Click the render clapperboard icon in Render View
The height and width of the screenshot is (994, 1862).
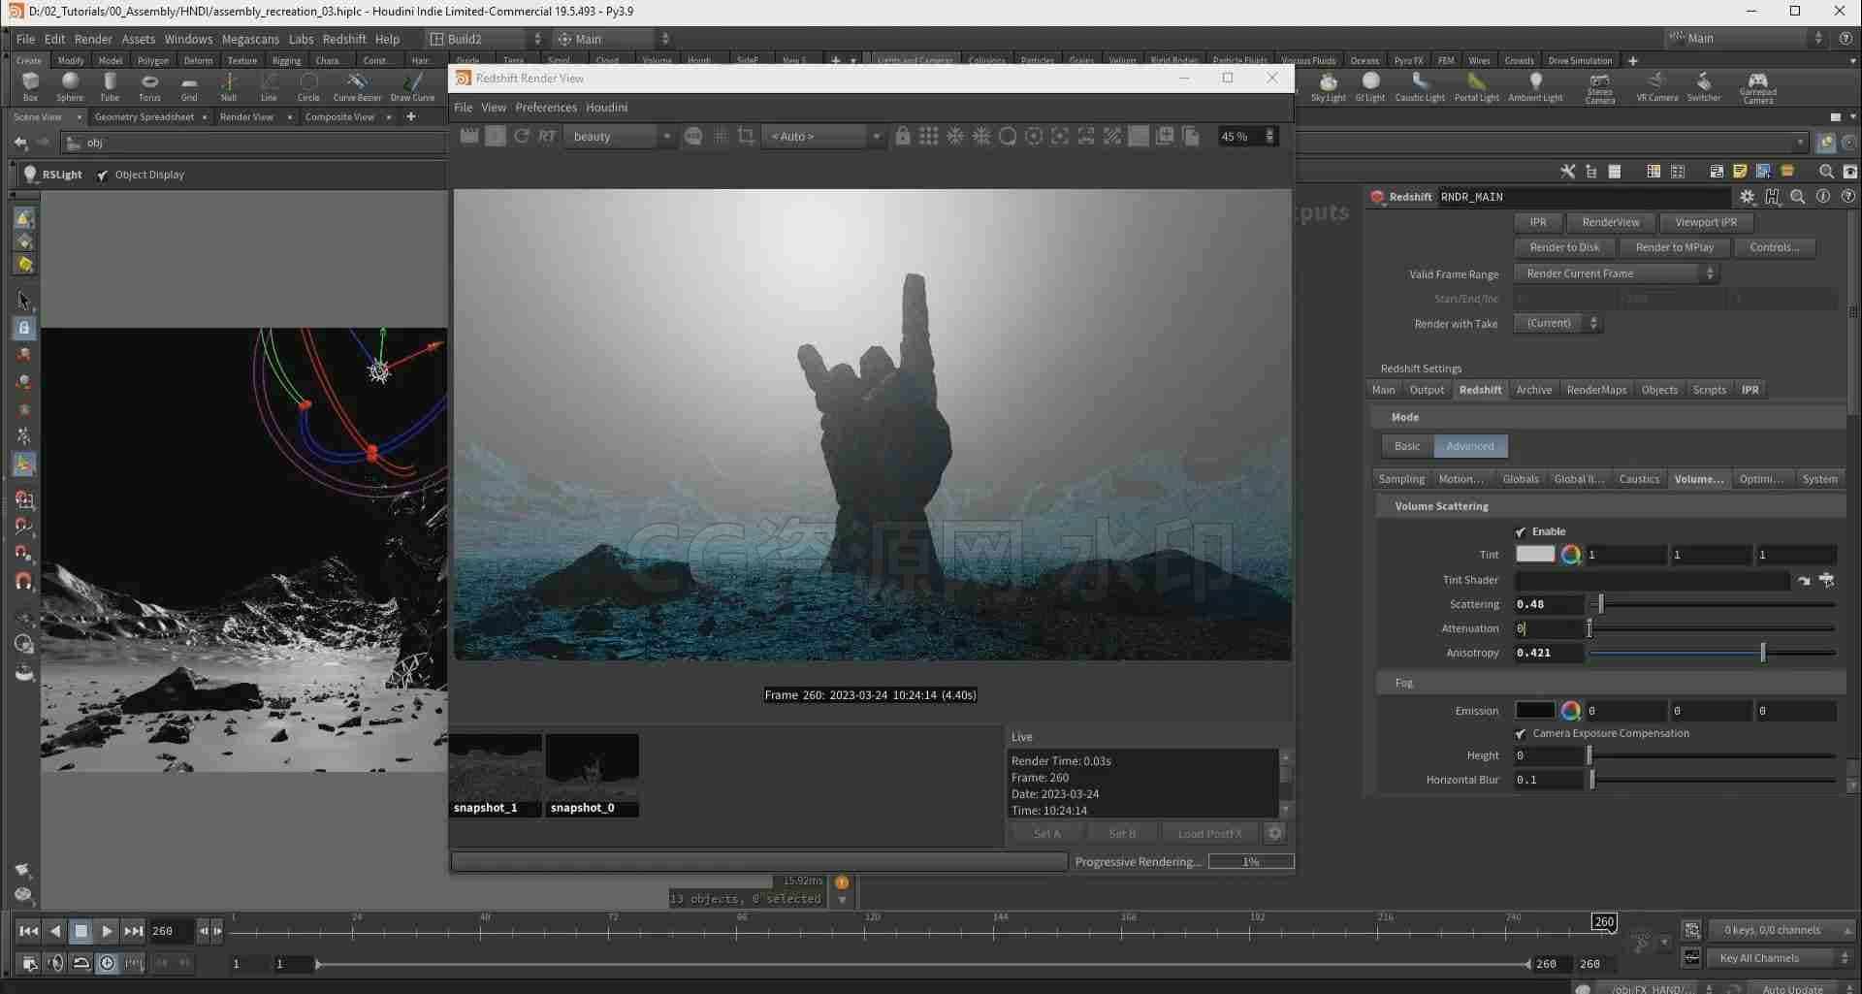click(469, 137)
